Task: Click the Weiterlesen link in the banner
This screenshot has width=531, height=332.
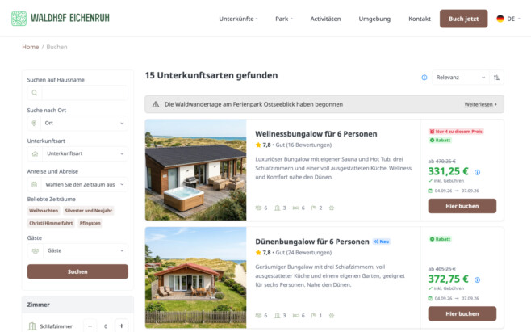Action: pos(480,104)
